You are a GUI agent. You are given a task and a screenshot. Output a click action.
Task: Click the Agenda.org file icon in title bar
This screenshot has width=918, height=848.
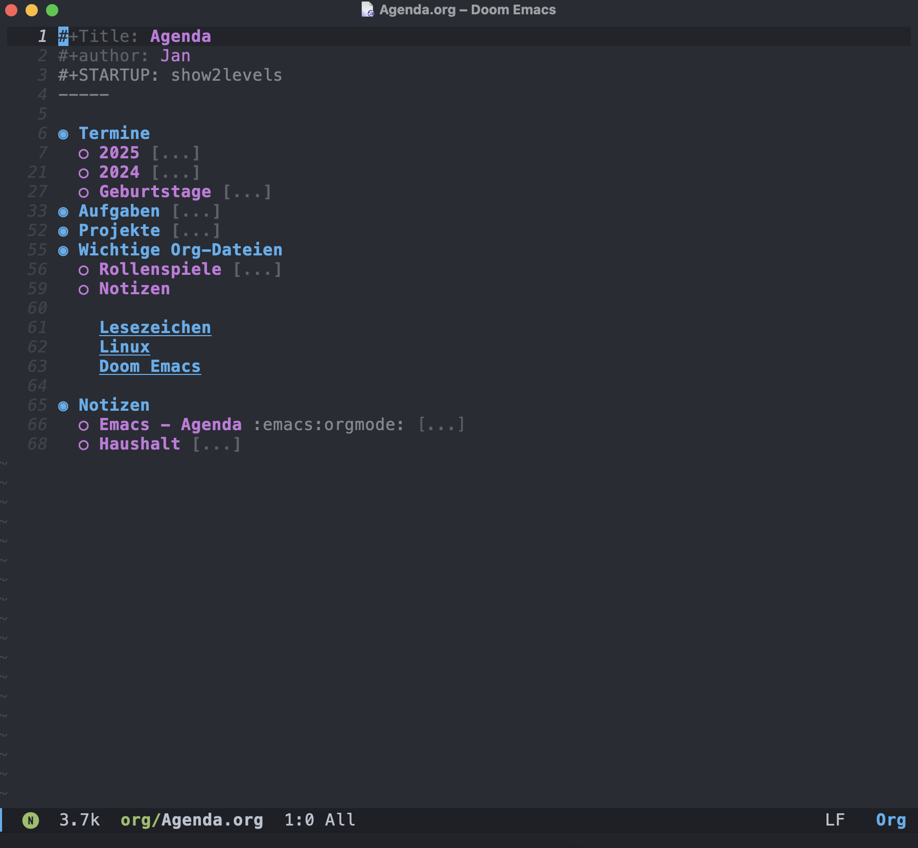[x=368, y=10]
